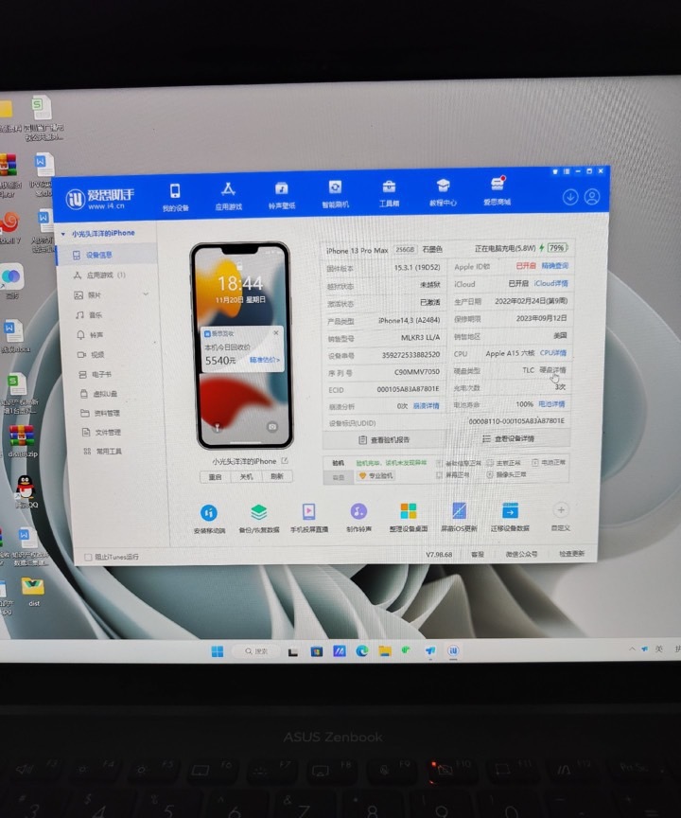Switch to the 应用游戏 tab in the top navigation
The height and width of the screenshot is (818, 681).
[228, 196]
